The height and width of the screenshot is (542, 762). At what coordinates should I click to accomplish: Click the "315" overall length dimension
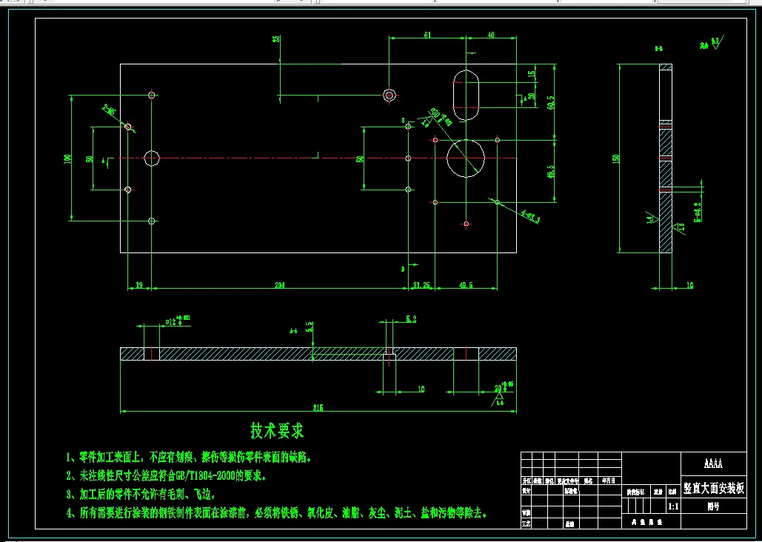click(x=318, y=407)
